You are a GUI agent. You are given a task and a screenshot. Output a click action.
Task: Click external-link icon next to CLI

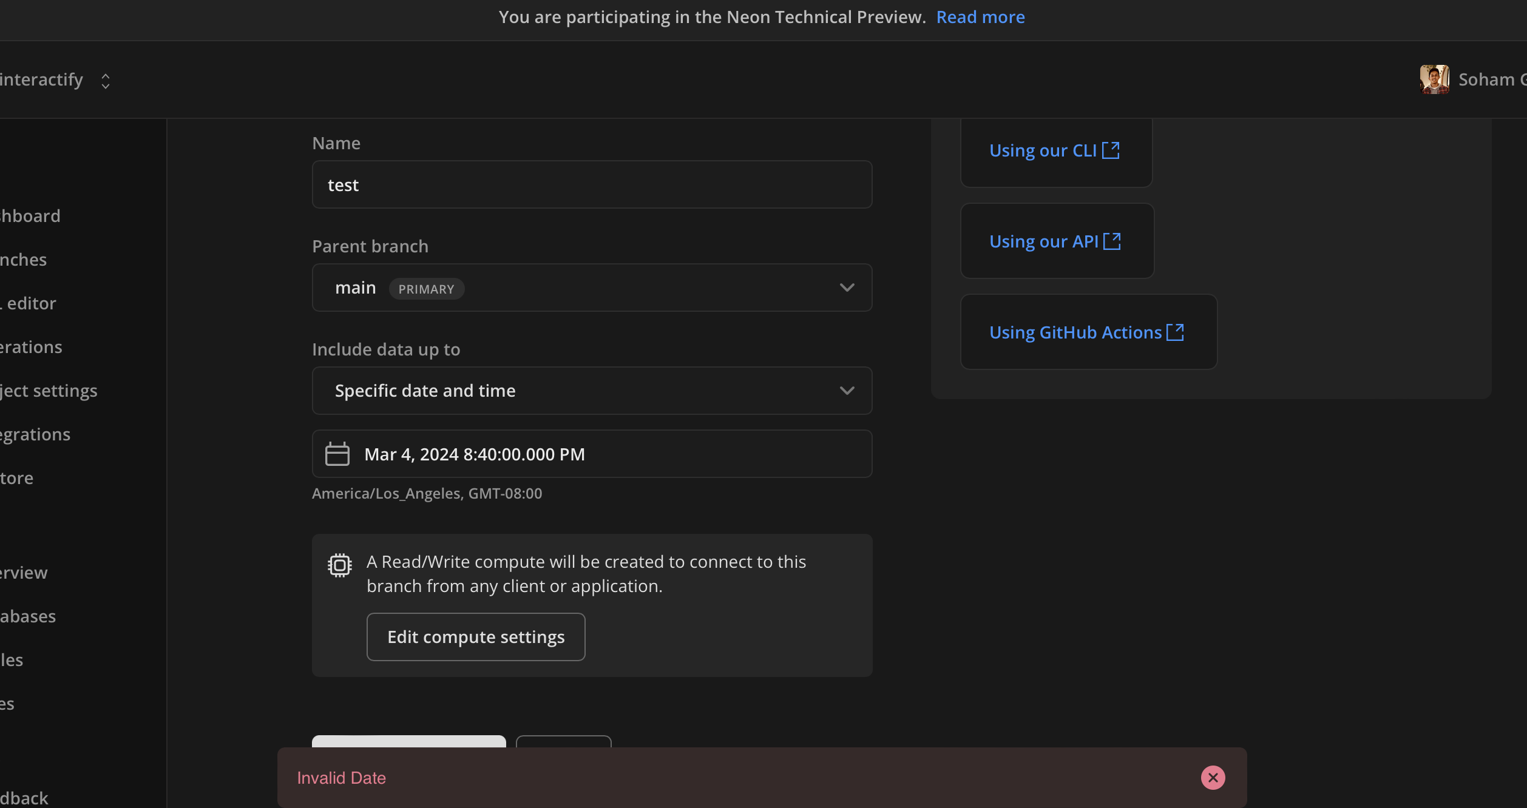click(x=1111, y=150)
